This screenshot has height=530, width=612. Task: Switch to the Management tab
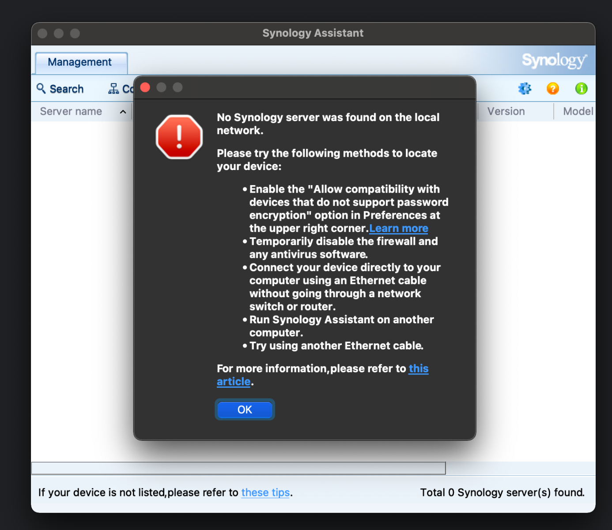coord(81,62)
